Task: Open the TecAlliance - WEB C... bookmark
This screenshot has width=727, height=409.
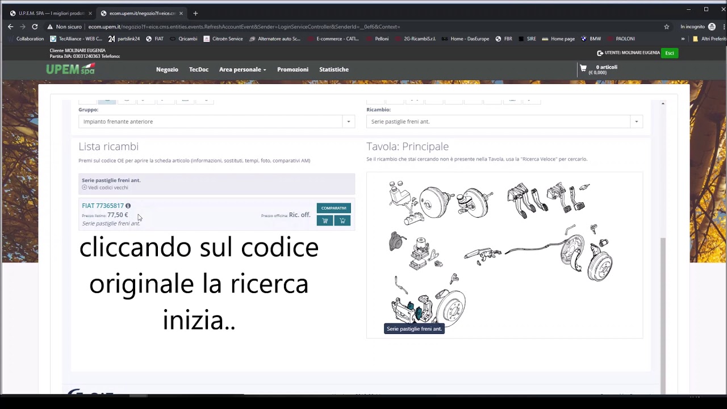Action: [x=76, y=39]
